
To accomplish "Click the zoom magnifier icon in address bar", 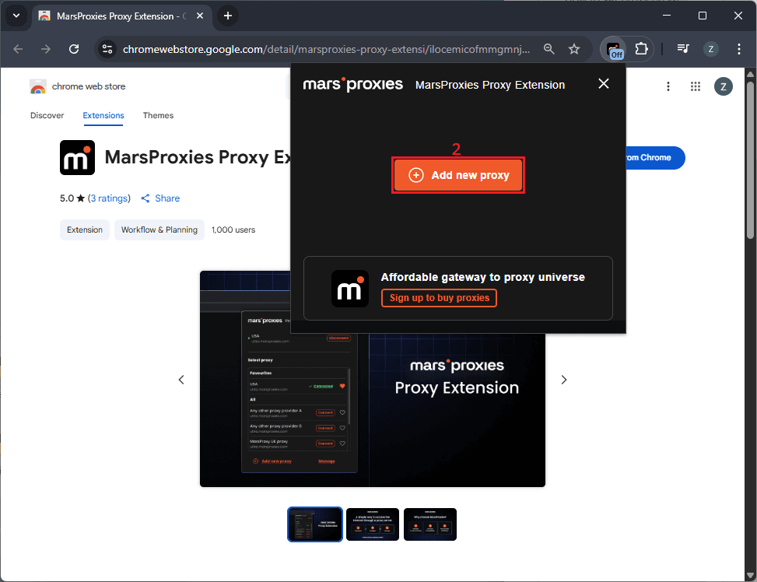I will (x=549, y=49).
